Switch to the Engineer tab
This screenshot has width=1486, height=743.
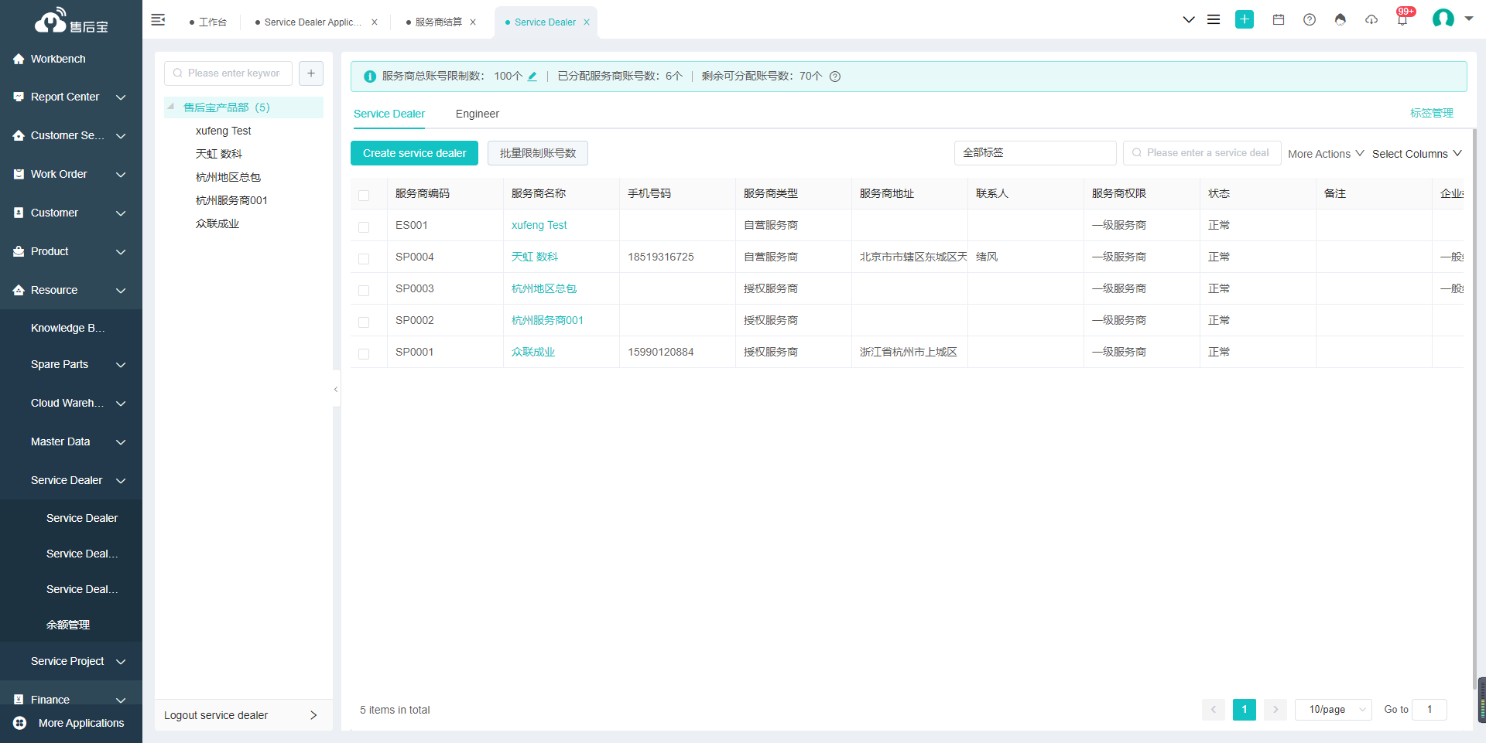click(478, 114)
